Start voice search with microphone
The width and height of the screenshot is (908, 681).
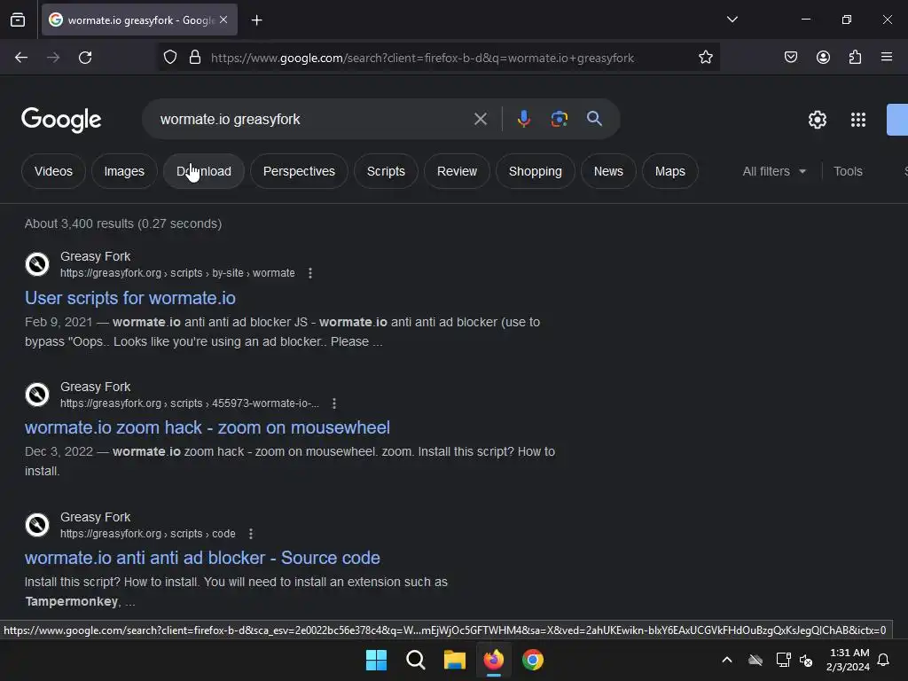tap(523, 119)
